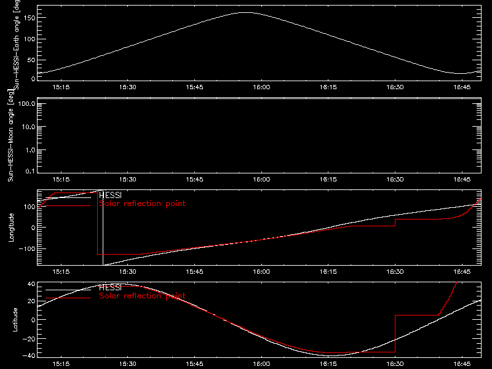Click 15:15 time label under Latitude plot
The width and height of the screenshot is (492, 369).
[x=61, y=364]
